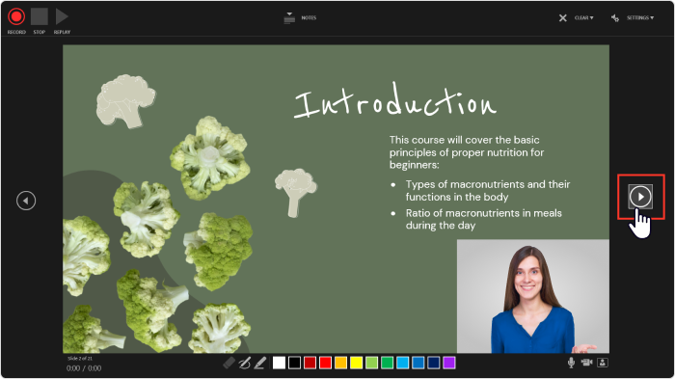675x379 pixels.
Task: Select the purple ink color swatch
Action: 449,363
